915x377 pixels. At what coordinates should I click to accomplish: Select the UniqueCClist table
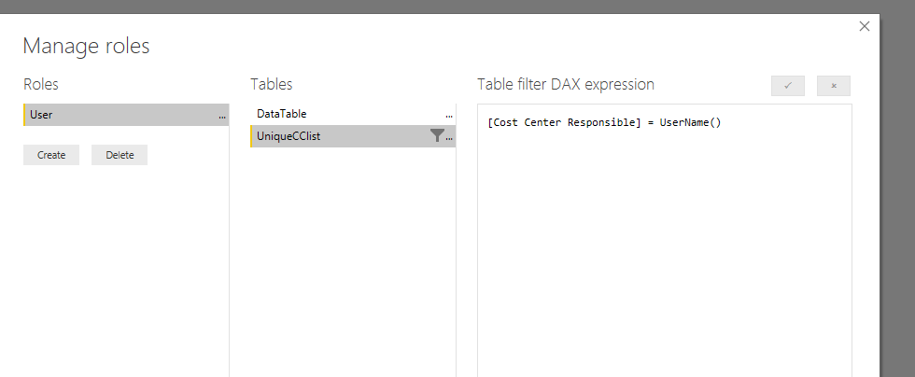click(x=353, y=136)
